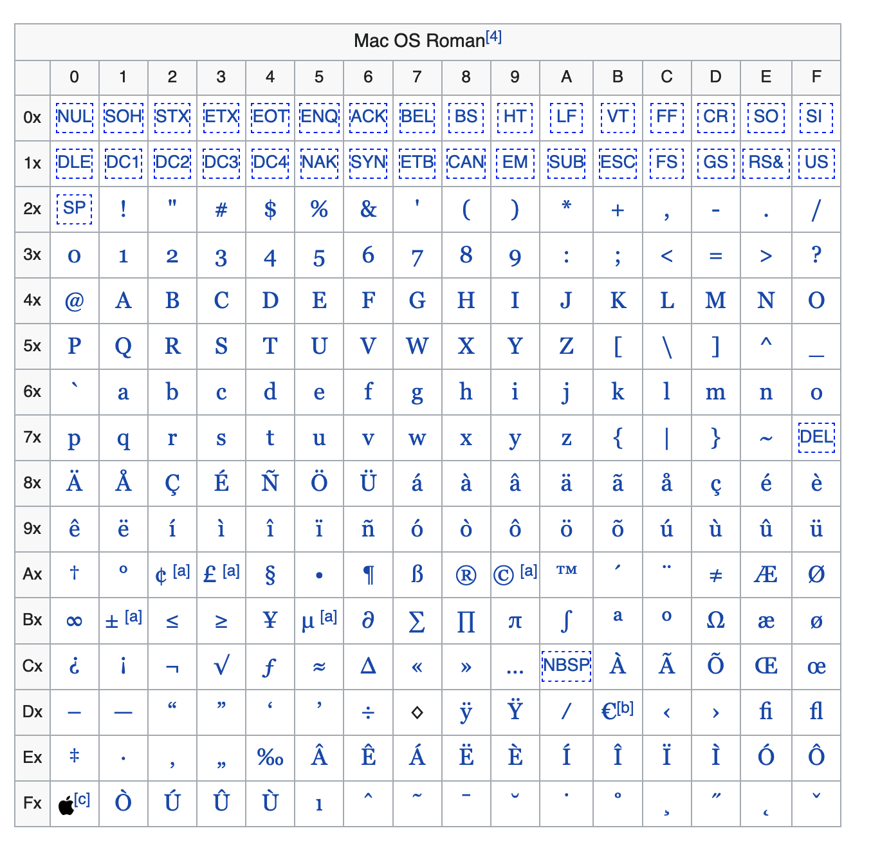871x844 pixels.
Task: Open footnote [b] beside the euro sign
Action: [626, 708]
